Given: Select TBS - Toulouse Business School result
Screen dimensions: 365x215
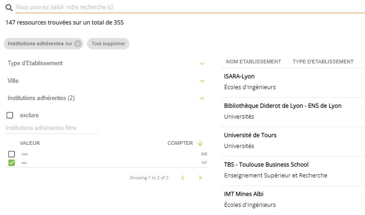Looking at the screenshot, I should tap(266, 165).
